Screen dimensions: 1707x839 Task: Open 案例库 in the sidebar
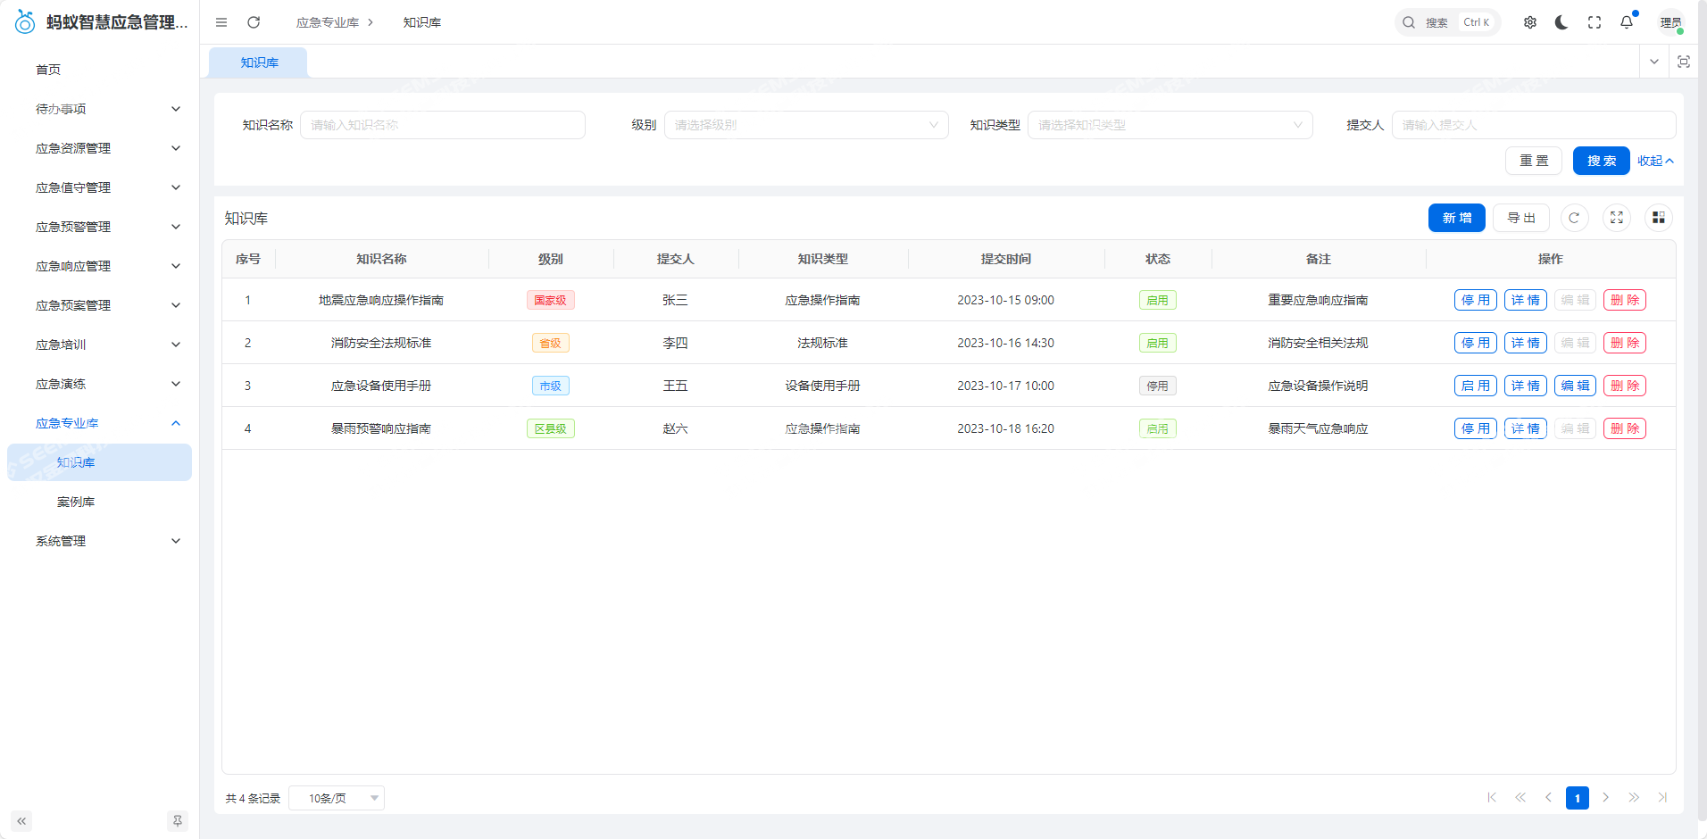[76, 502]
